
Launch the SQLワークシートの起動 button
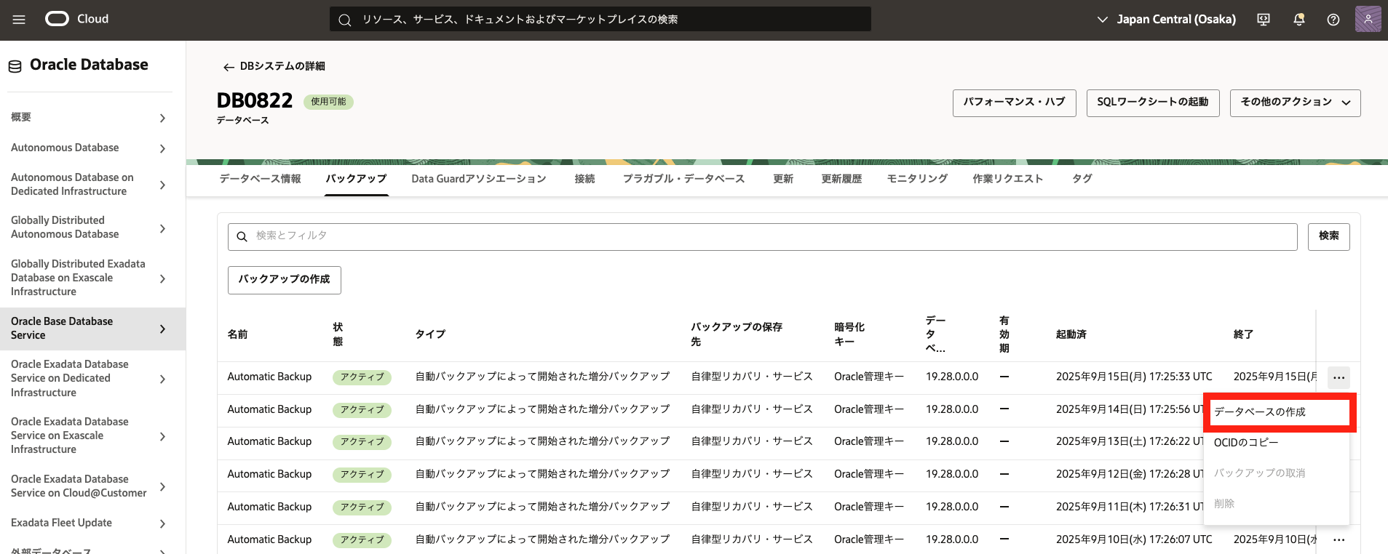click(x=1152, y=103)
